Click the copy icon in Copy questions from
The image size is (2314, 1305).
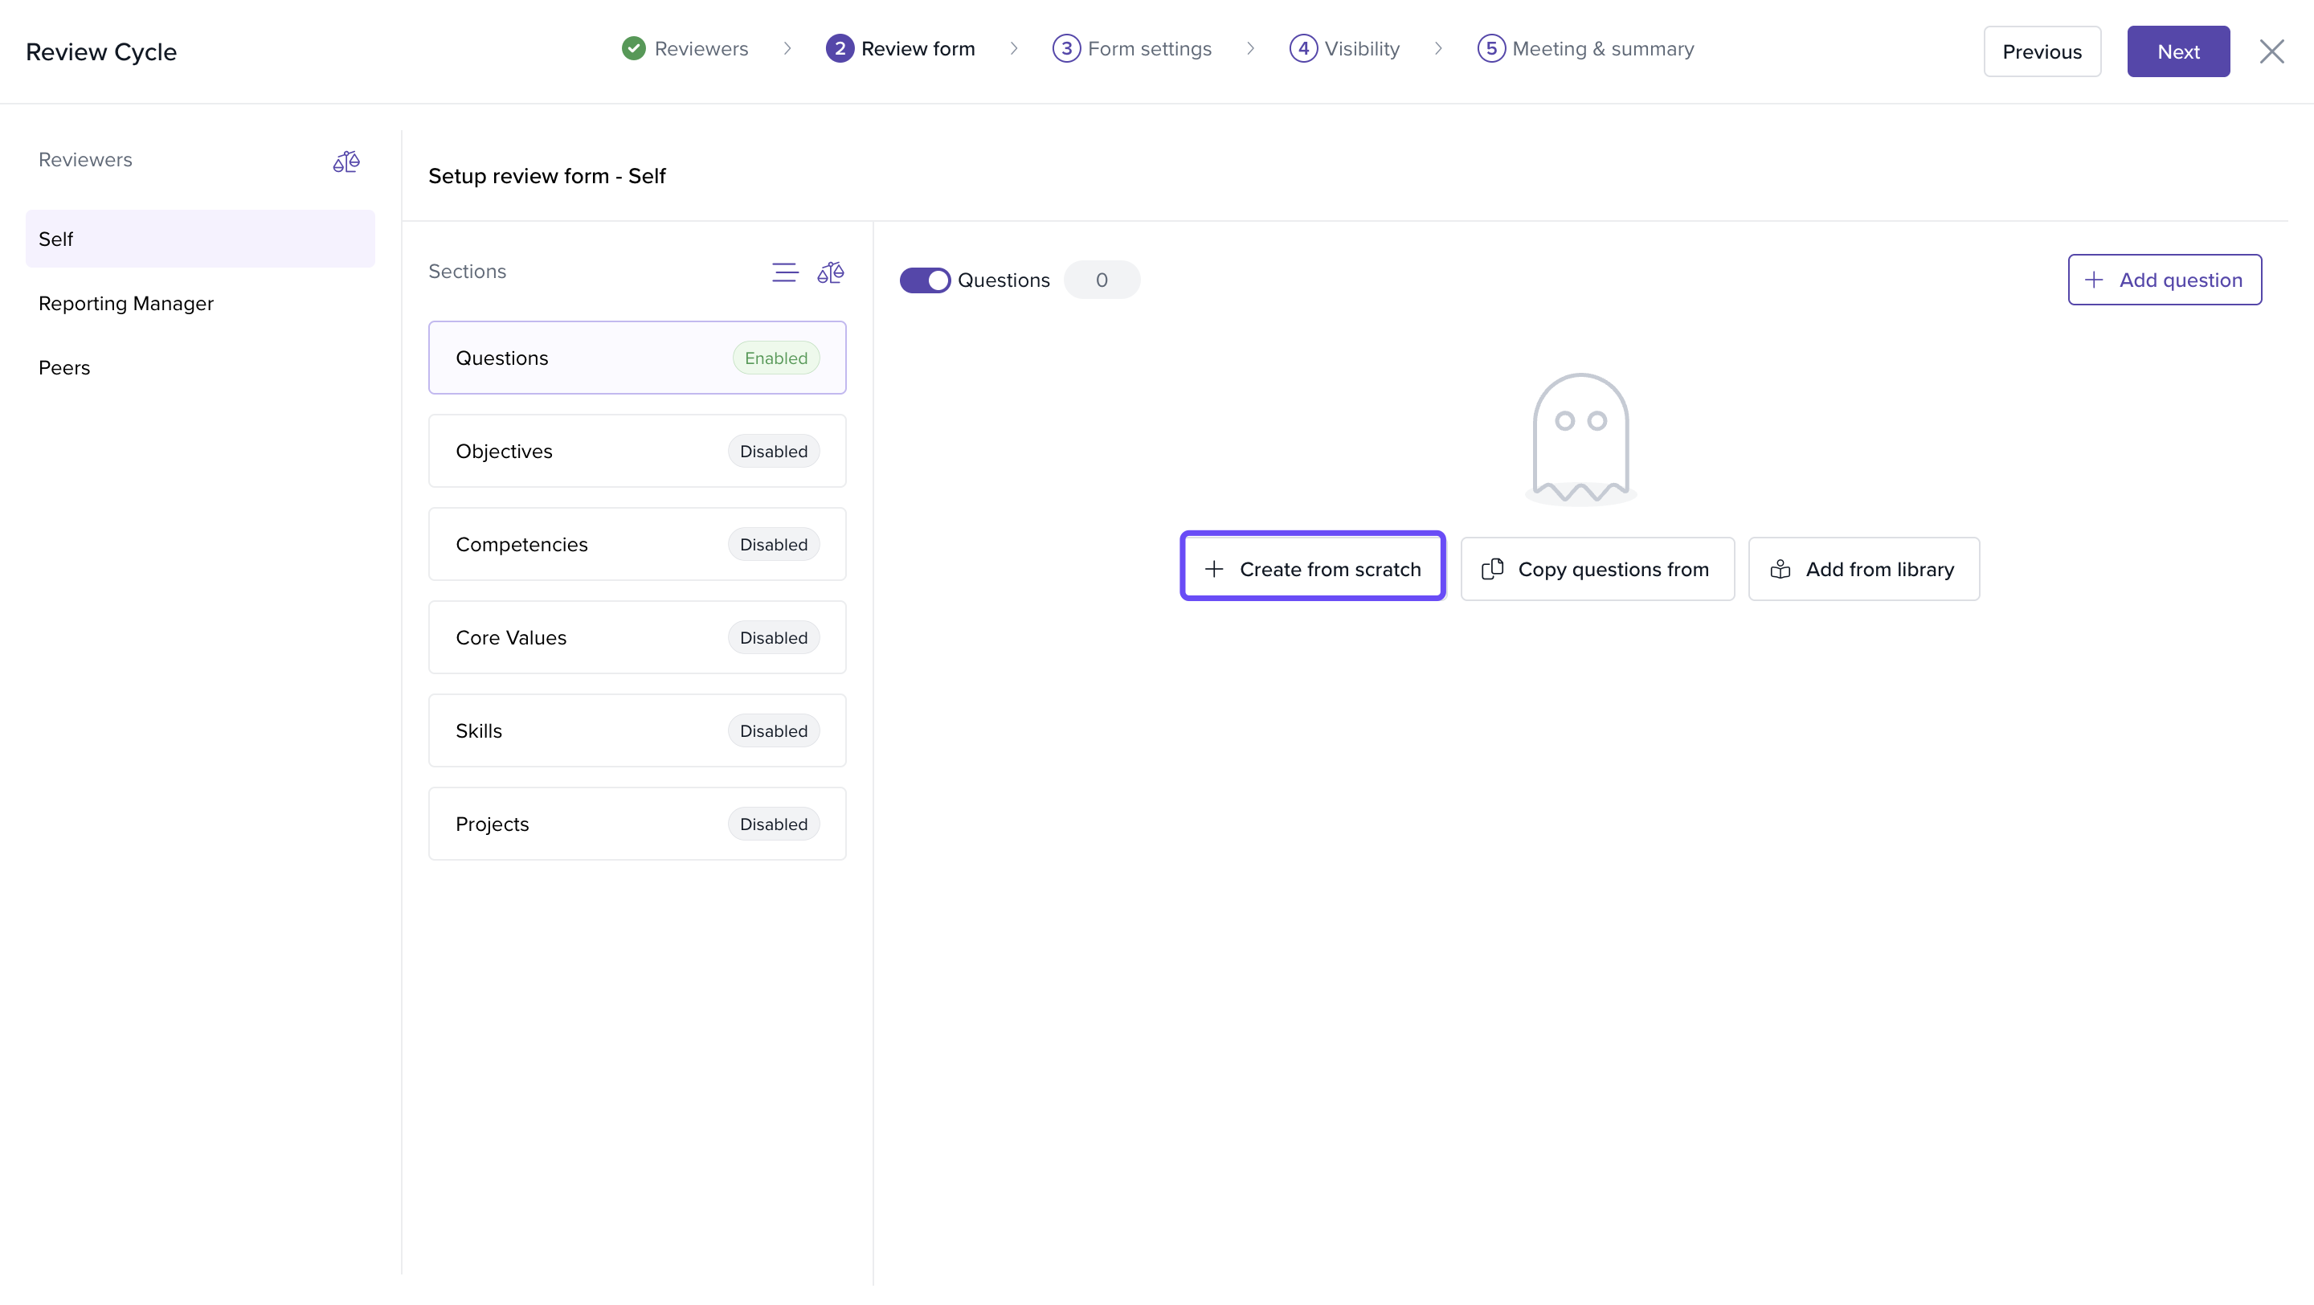coord(1492,568)
